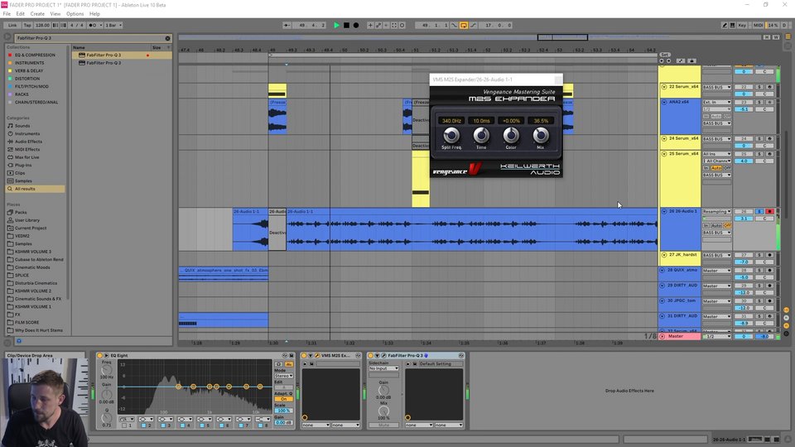
Task: Fold the 25 Serum_x64 track
Action: [x=664, y=154]
